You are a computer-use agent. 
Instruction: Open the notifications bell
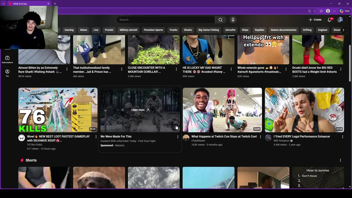coord(329,20)
